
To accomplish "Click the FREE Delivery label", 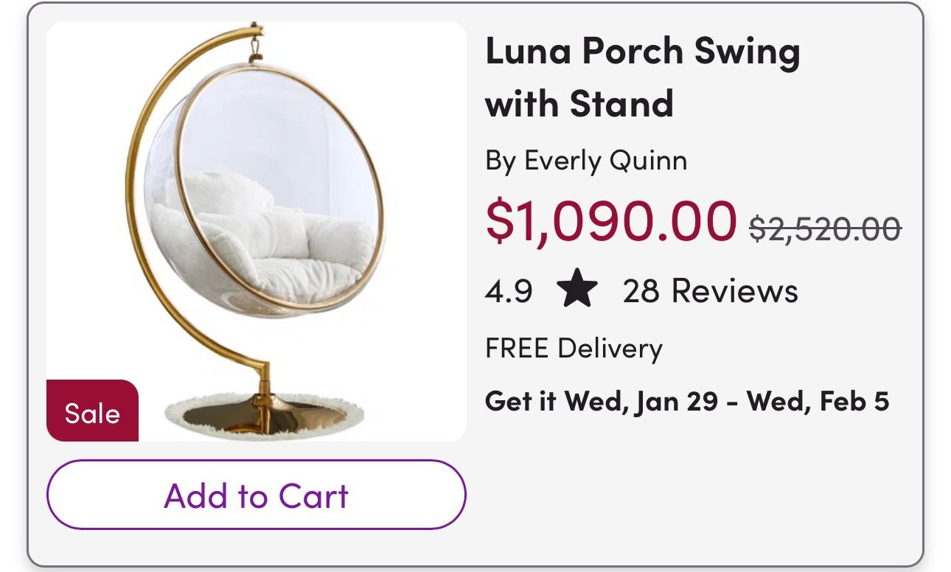I will coord(574,348).
